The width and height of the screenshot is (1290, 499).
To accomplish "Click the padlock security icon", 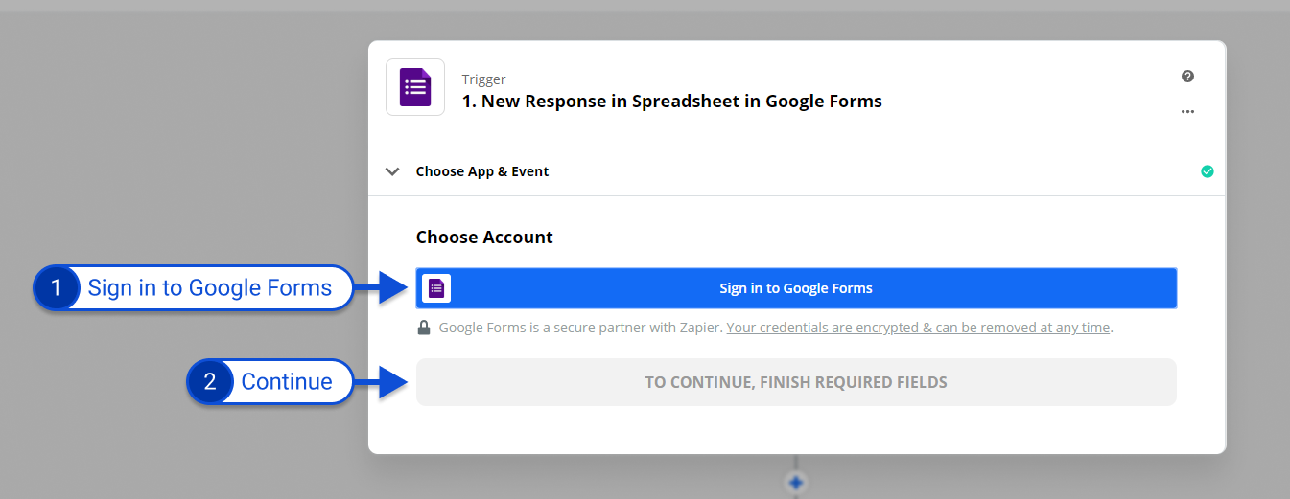I will [423, 328].
